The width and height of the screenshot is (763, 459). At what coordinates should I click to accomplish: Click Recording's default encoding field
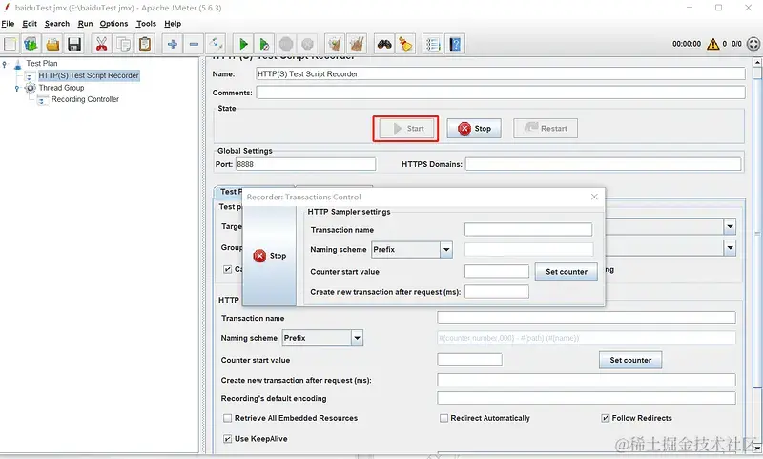point(587,398)
